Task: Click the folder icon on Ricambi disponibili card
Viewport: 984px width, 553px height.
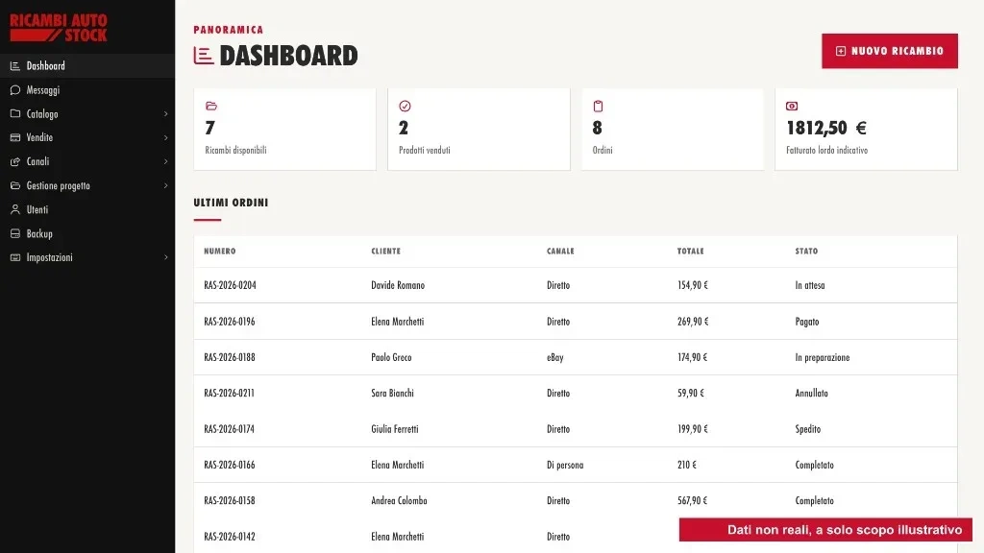Action: point(210,106)
